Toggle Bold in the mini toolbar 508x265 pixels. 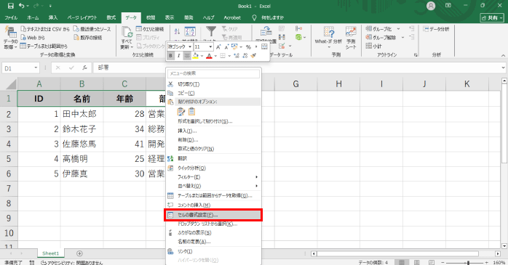(171, 56)
